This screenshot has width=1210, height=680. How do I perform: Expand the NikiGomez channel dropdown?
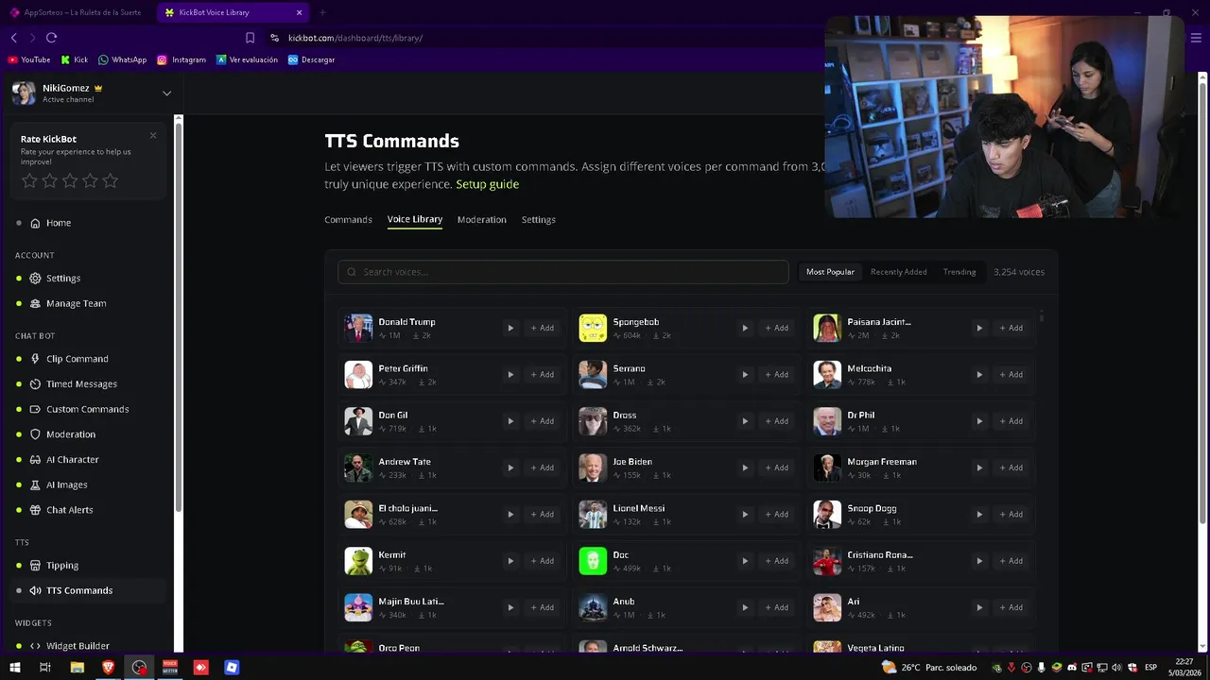point(166,93)
